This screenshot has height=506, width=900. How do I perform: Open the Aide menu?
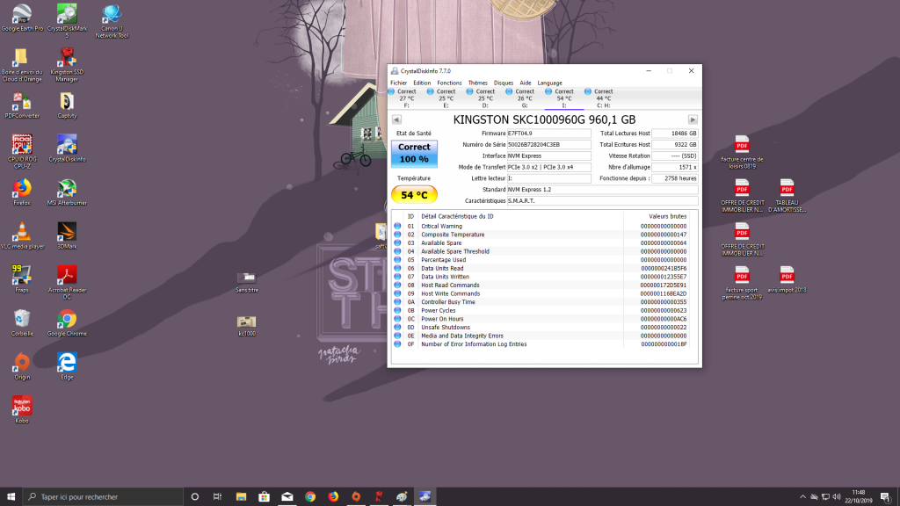(x=526, y=83)
